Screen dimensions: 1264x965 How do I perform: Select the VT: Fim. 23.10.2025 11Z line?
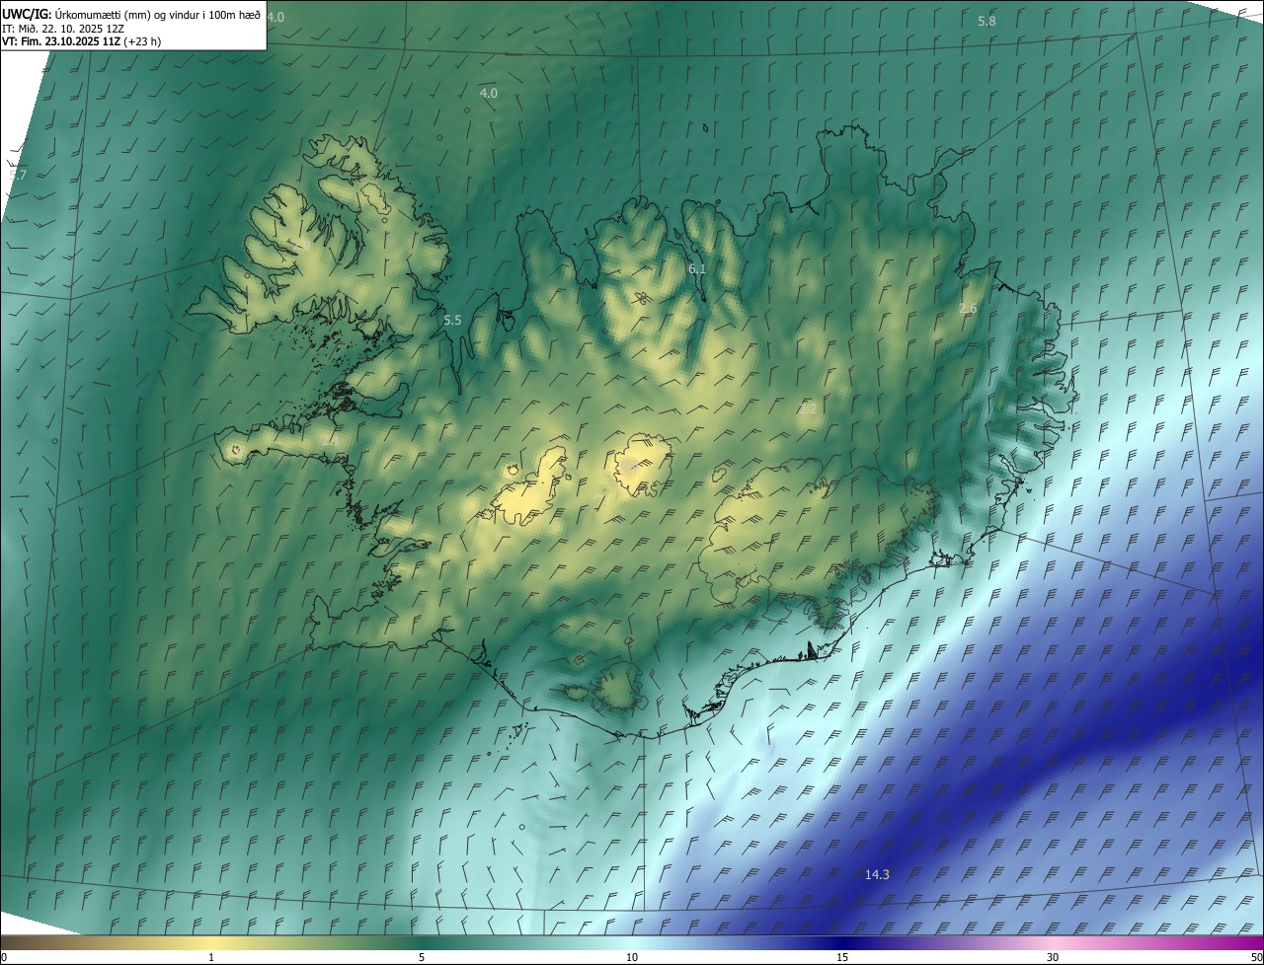pyautogui.click(x=81, y=41)
